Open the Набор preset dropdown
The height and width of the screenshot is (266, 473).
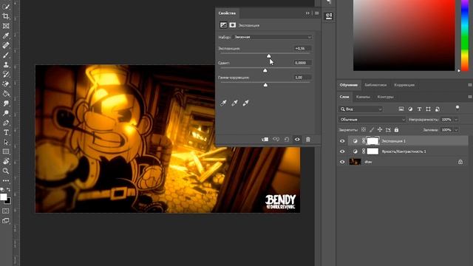(x=273, y=37)
